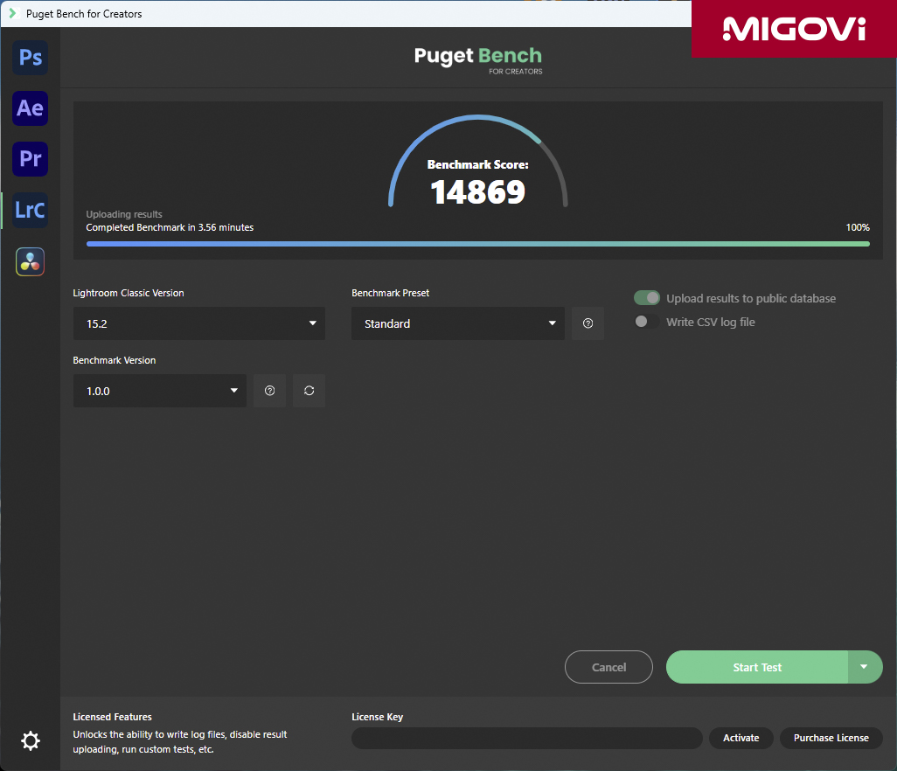Select the Premiere Pro benchmark icon

(31, 159)
